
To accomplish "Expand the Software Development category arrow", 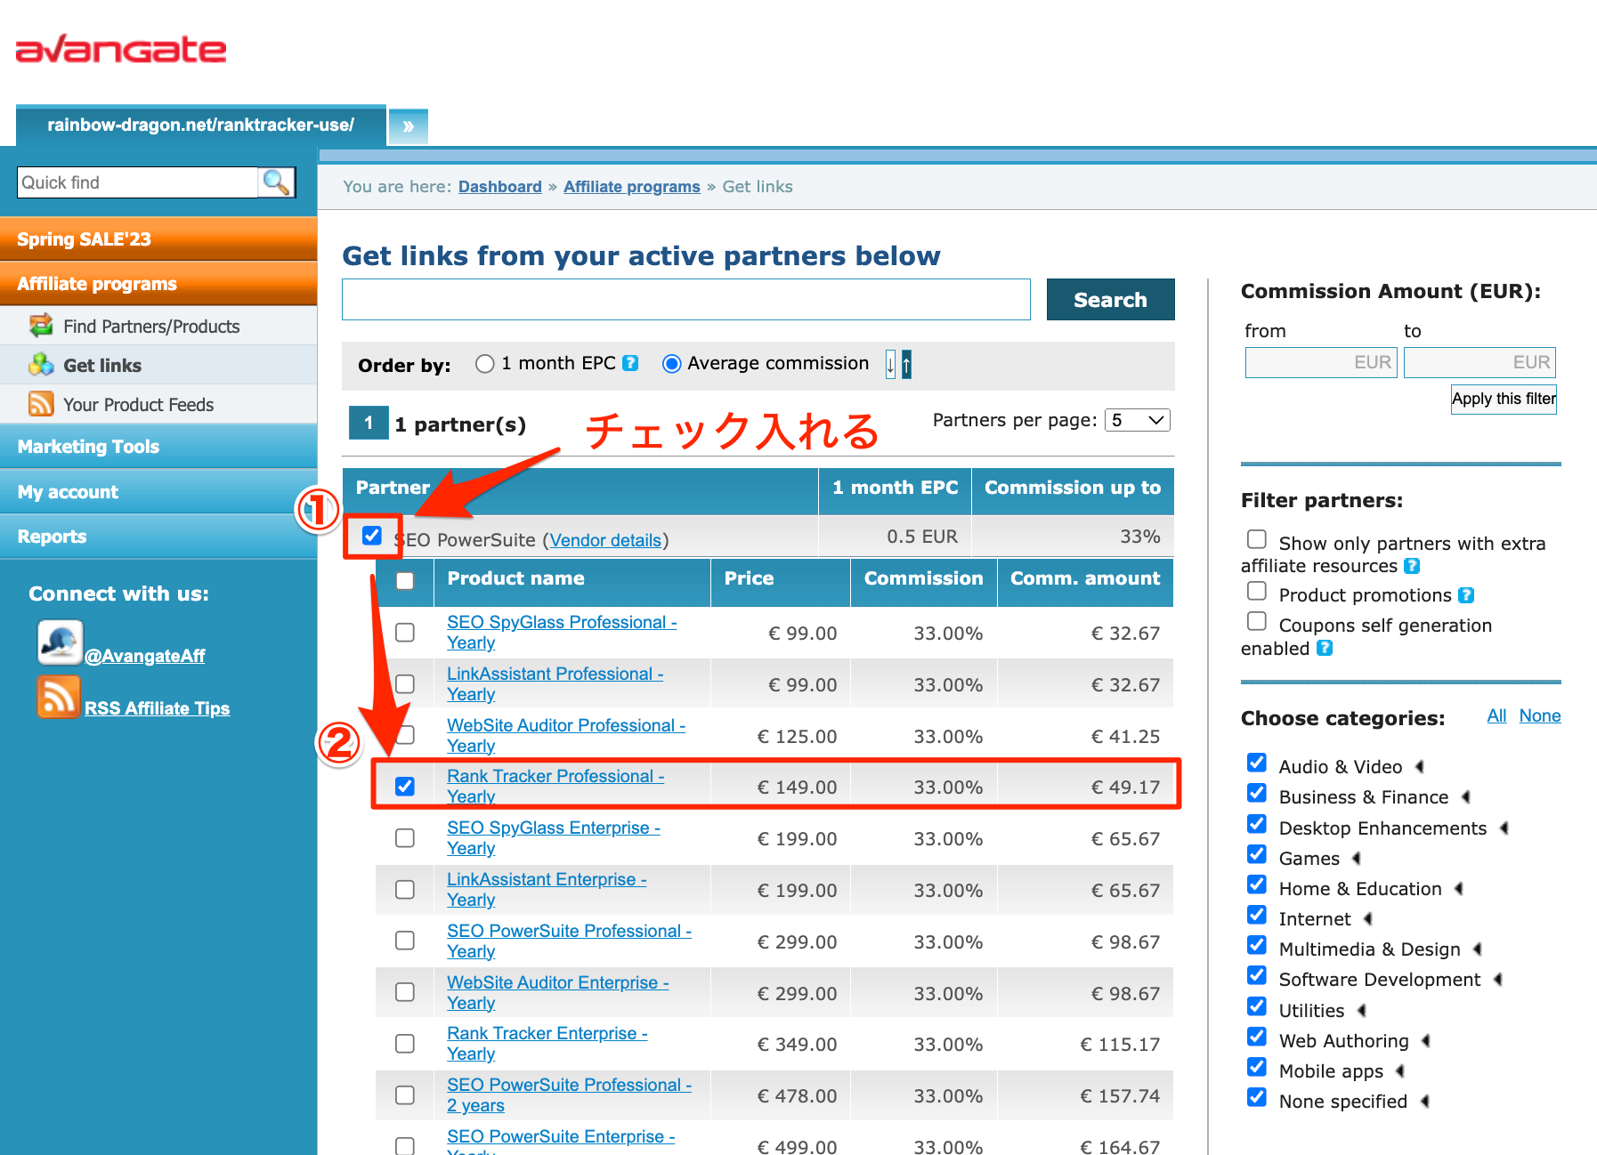I will [1498, 979].
